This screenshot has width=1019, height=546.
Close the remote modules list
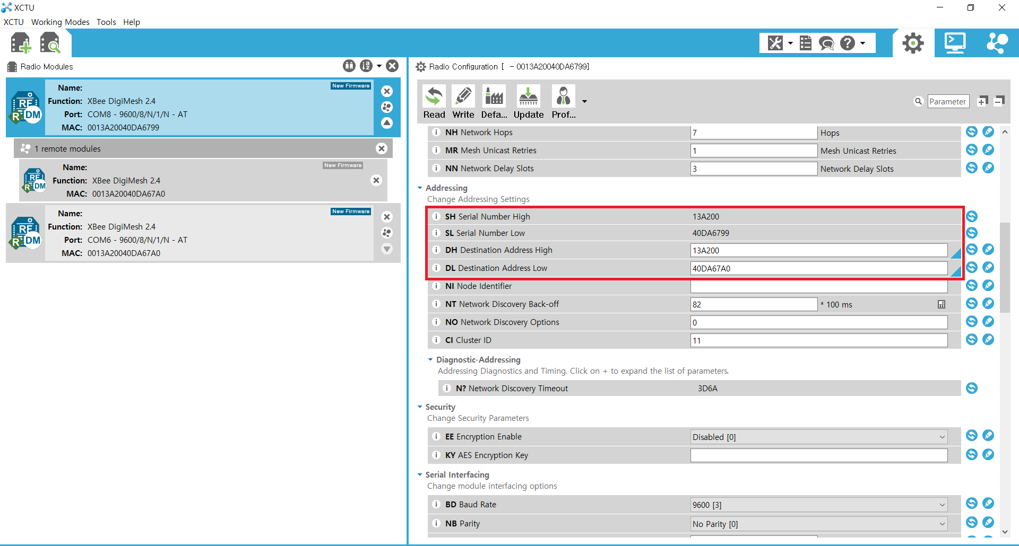click(382, 148)
